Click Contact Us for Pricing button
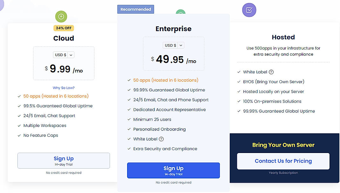 [283, 161]
